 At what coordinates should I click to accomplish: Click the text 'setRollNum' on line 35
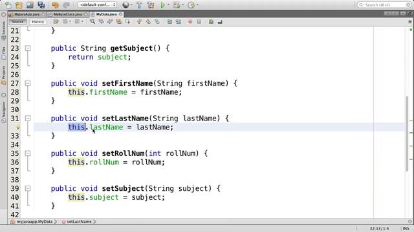pos(123,153)
